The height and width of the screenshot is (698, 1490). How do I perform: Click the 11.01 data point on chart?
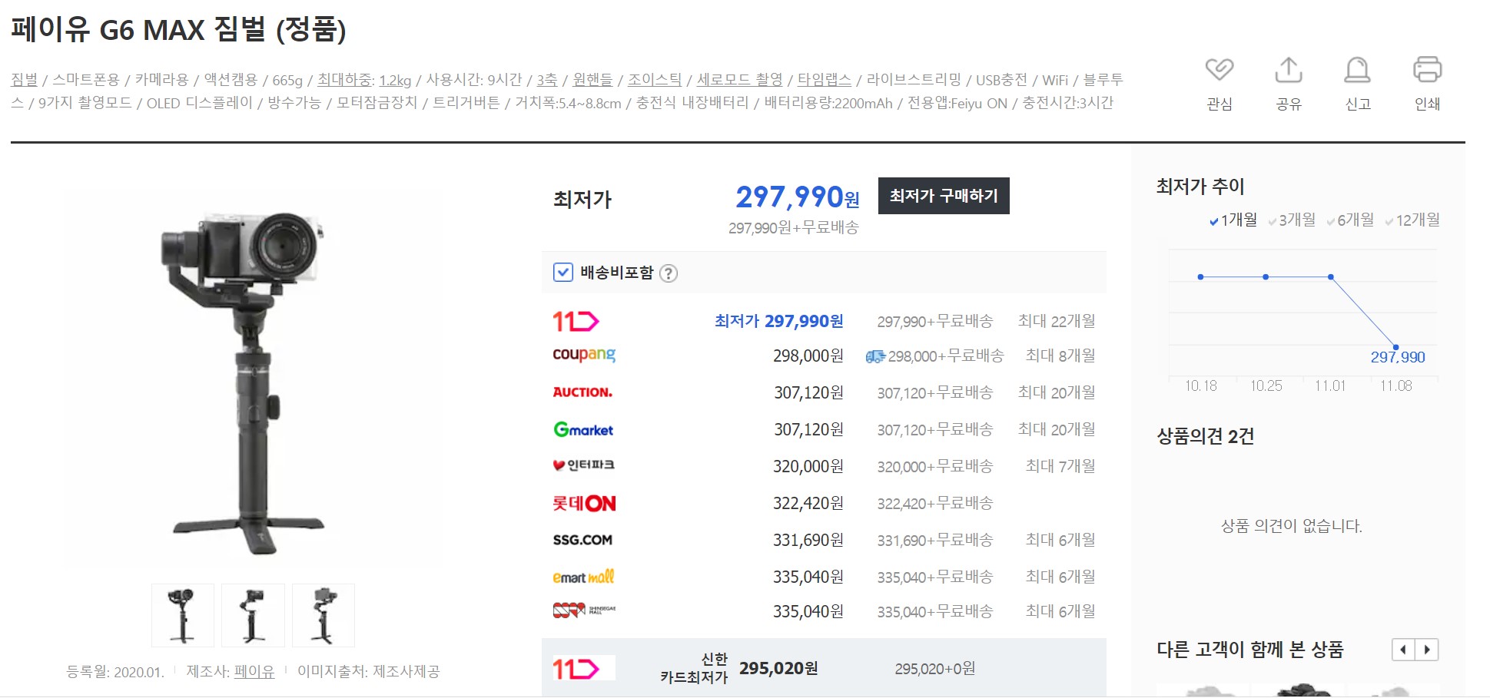coord(1330,276)
